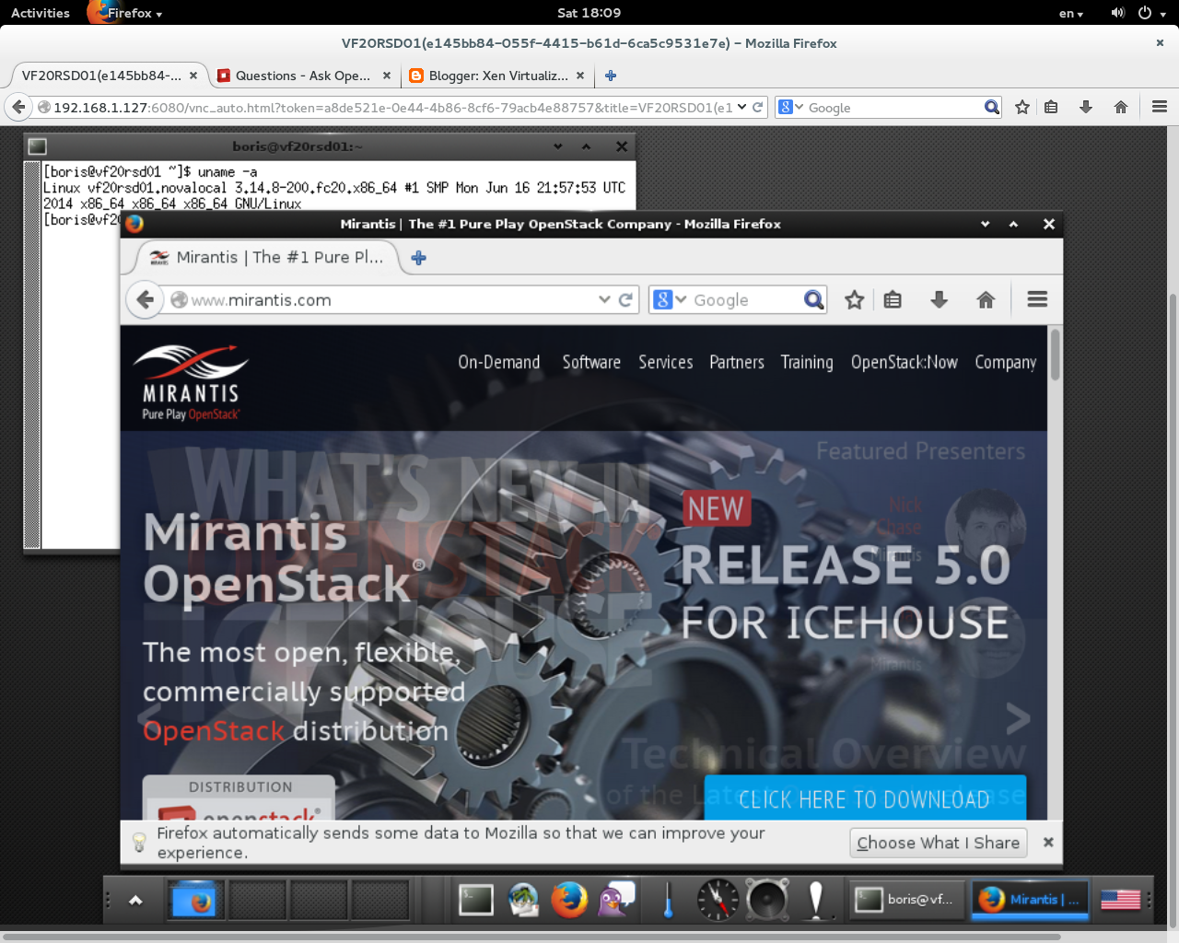Viewport: 1179px width, 943px height.
Task: Open On-Demand menu on Mirantis site
Action: pyautogui.click(x=499, y=362)
